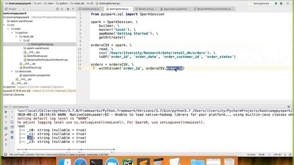Viewport: 294px width, 165px height.
Task: Toggle soft-wrap icon in Run console toolbar
Action: [12, 122]
